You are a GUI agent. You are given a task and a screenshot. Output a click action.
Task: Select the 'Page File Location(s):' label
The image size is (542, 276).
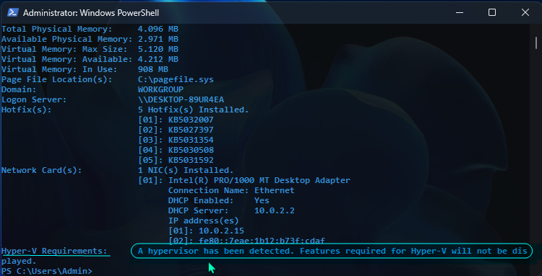56,79
